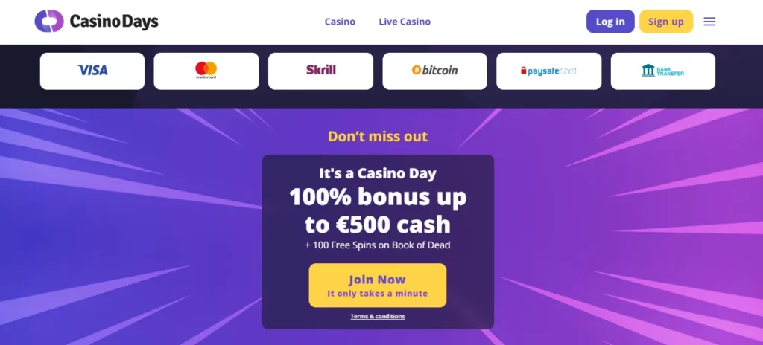
Task: Choose the Bank Transfer building icon
Action: [x=648, y=71]
